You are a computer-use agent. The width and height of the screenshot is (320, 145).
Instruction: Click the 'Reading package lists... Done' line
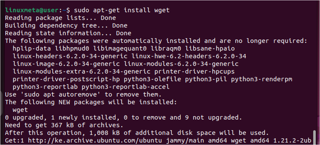click(60, 18)
